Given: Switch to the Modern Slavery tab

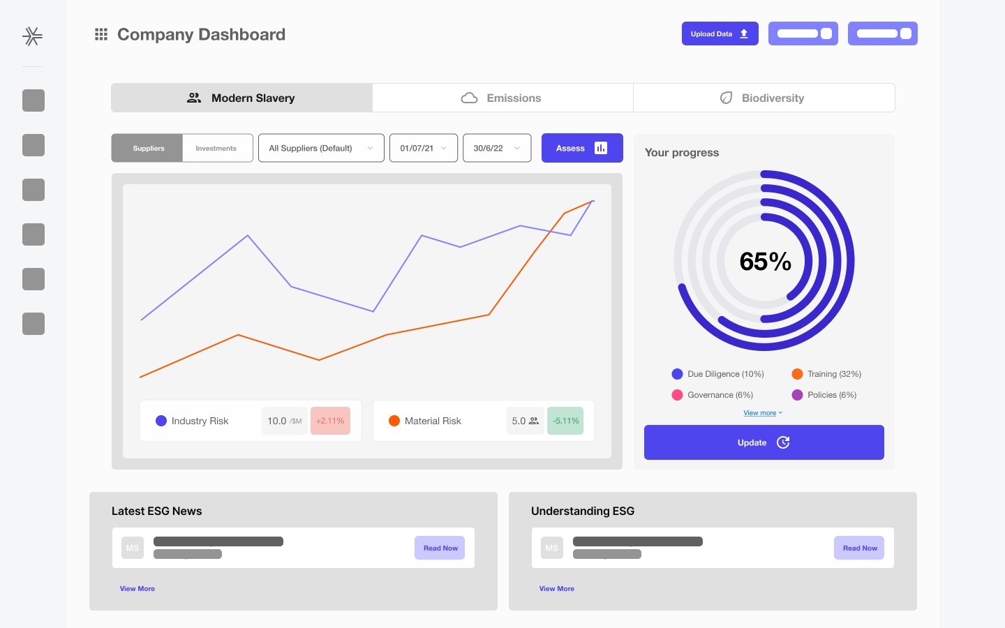Looking at the screenshot, I should 241,98.
